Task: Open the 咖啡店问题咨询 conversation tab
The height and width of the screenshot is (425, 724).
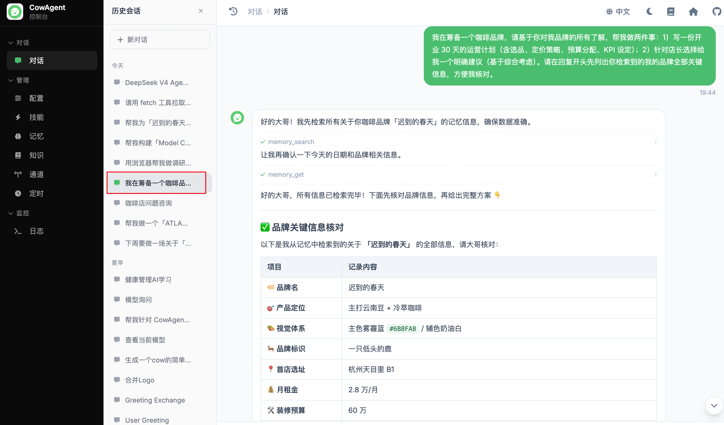Action: click(148, 203)
